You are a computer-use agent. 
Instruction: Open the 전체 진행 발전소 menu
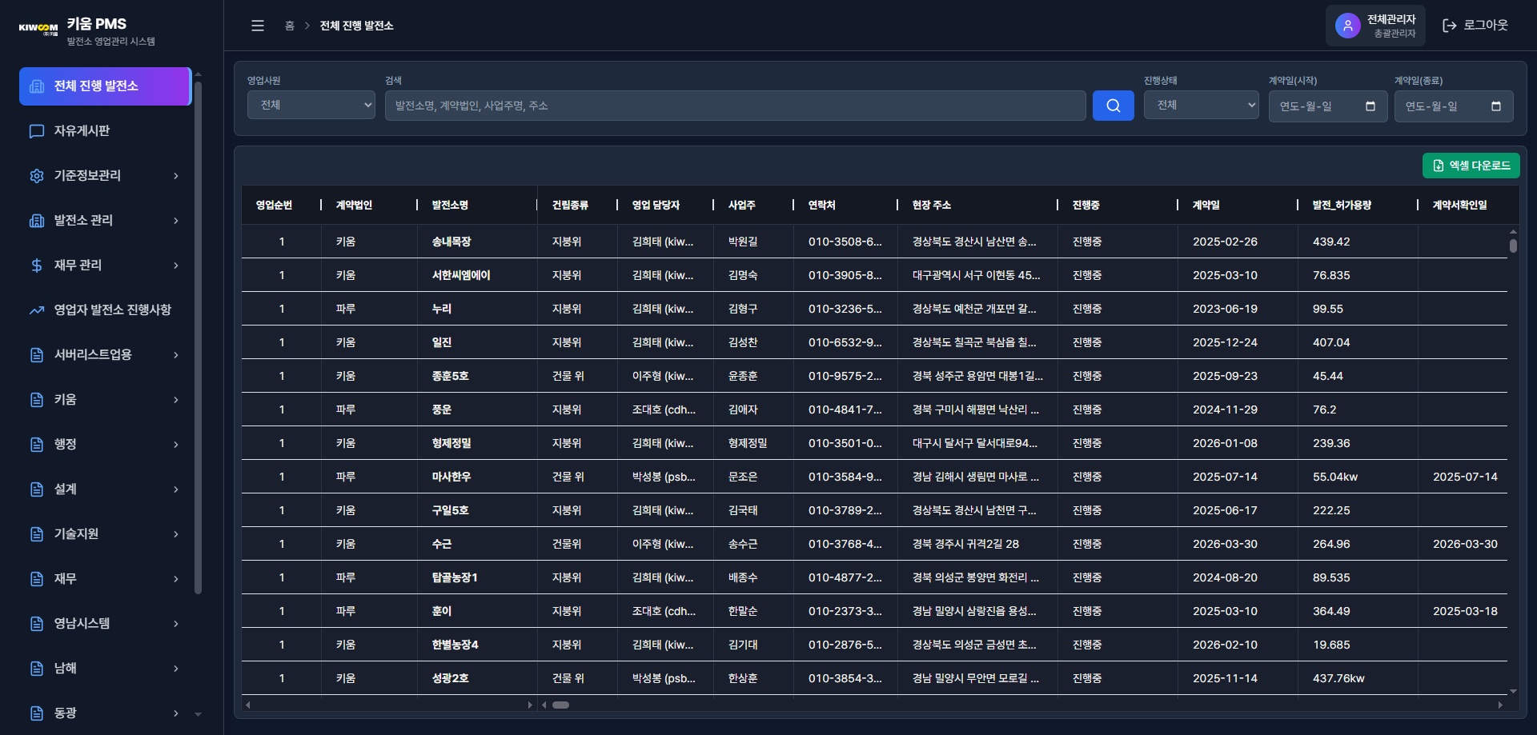coord(105,86)
